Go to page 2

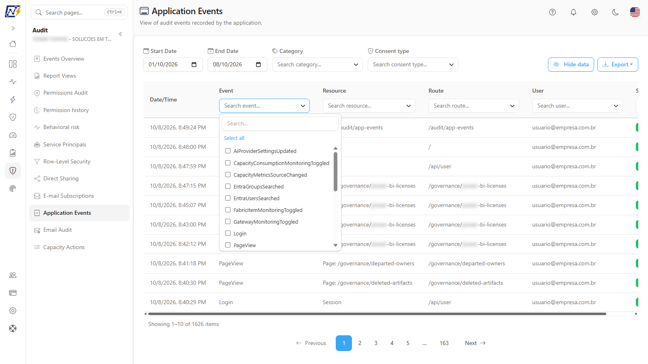coord(360,343)
